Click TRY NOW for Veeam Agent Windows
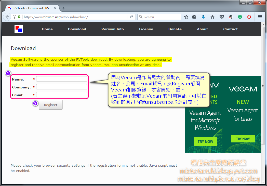Screen dimensions: 267x186 click(205, 142)
